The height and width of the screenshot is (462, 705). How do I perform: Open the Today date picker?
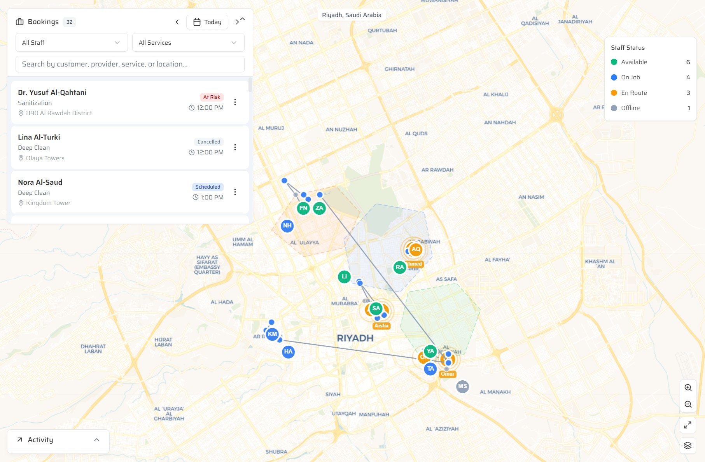point(207,22)
